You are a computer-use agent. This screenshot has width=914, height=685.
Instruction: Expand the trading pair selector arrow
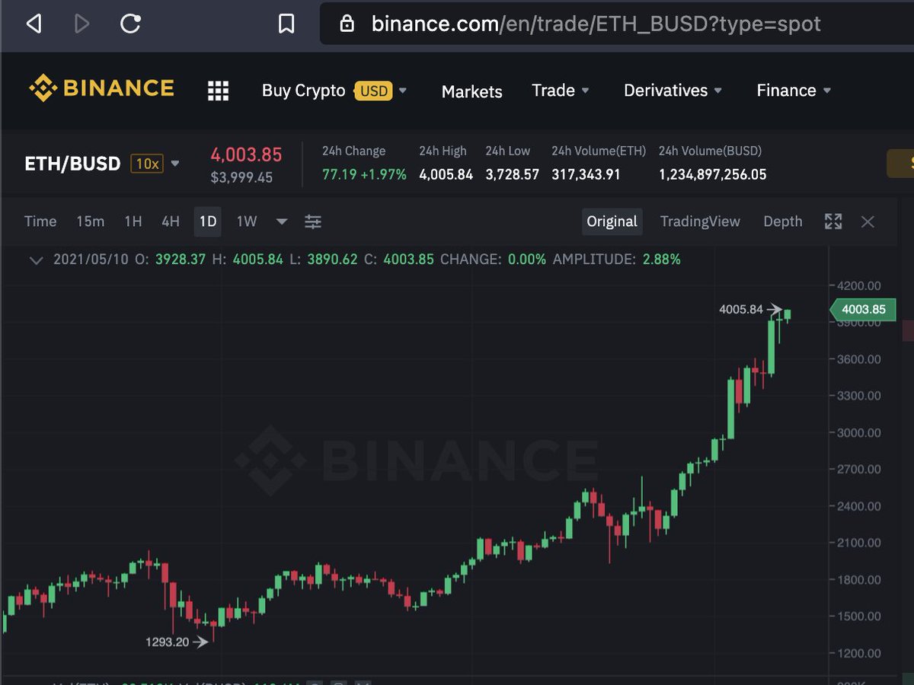pyautogui.click(x=175, y=164)
